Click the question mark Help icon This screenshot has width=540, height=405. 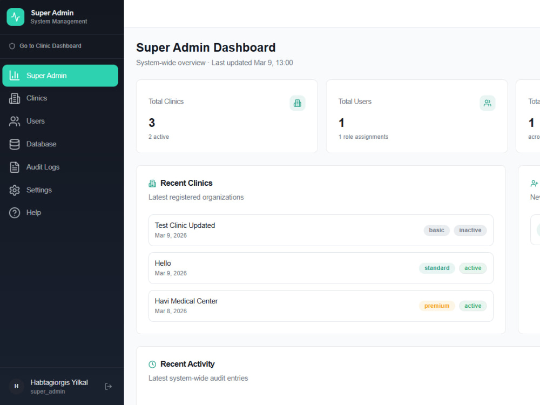tap(15, 213)
